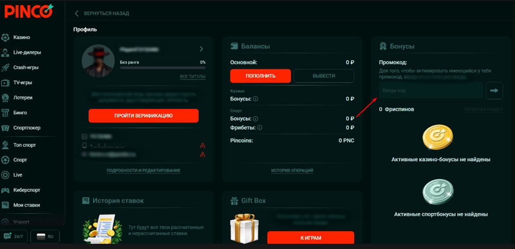Show info icon next to Фрибеты
515x249 pixels.
coord(259,128)
